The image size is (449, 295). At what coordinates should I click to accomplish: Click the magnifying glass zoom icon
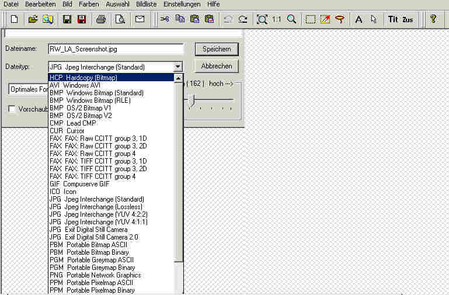click(291, 19)
